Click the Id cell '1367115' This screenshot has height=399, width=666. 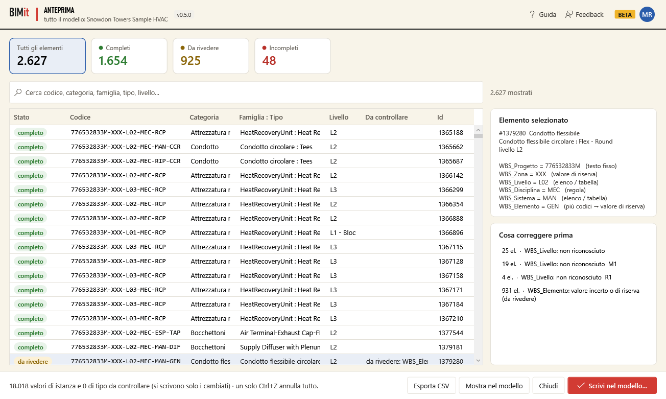[450, 247]
